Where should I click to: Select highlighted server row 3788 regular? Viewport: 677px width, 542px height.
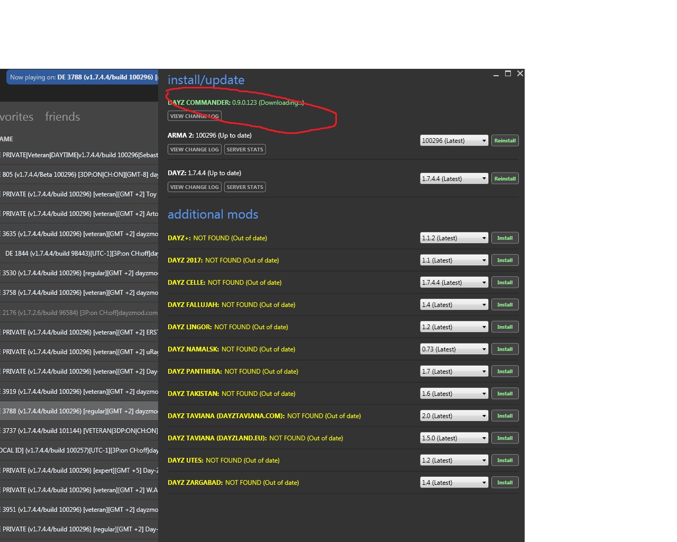click(79, 411)
